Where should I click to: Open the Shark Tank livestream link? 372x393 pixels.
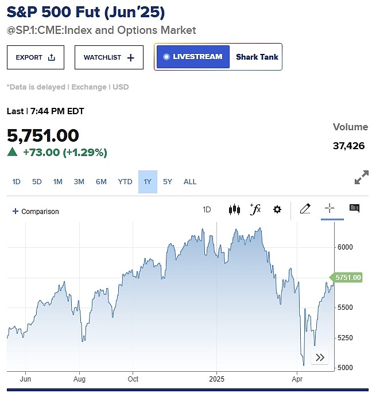click(257, 57)
